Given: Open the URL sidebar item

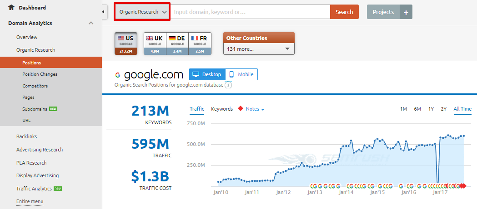Looking at the screenshot, I should click(26, 121).
